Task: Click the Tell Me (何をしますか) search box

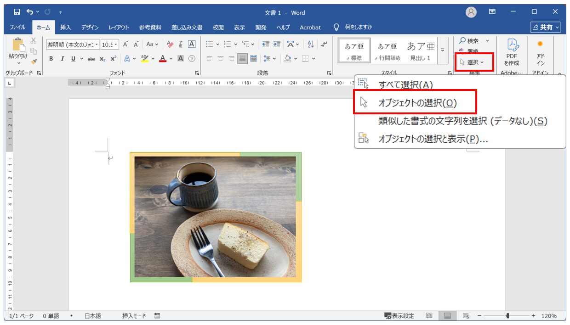Action: tap(353, 27)
